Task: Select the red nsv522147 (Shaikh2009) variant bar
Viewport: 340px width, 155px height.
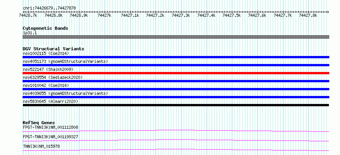Action: (176, 73)
